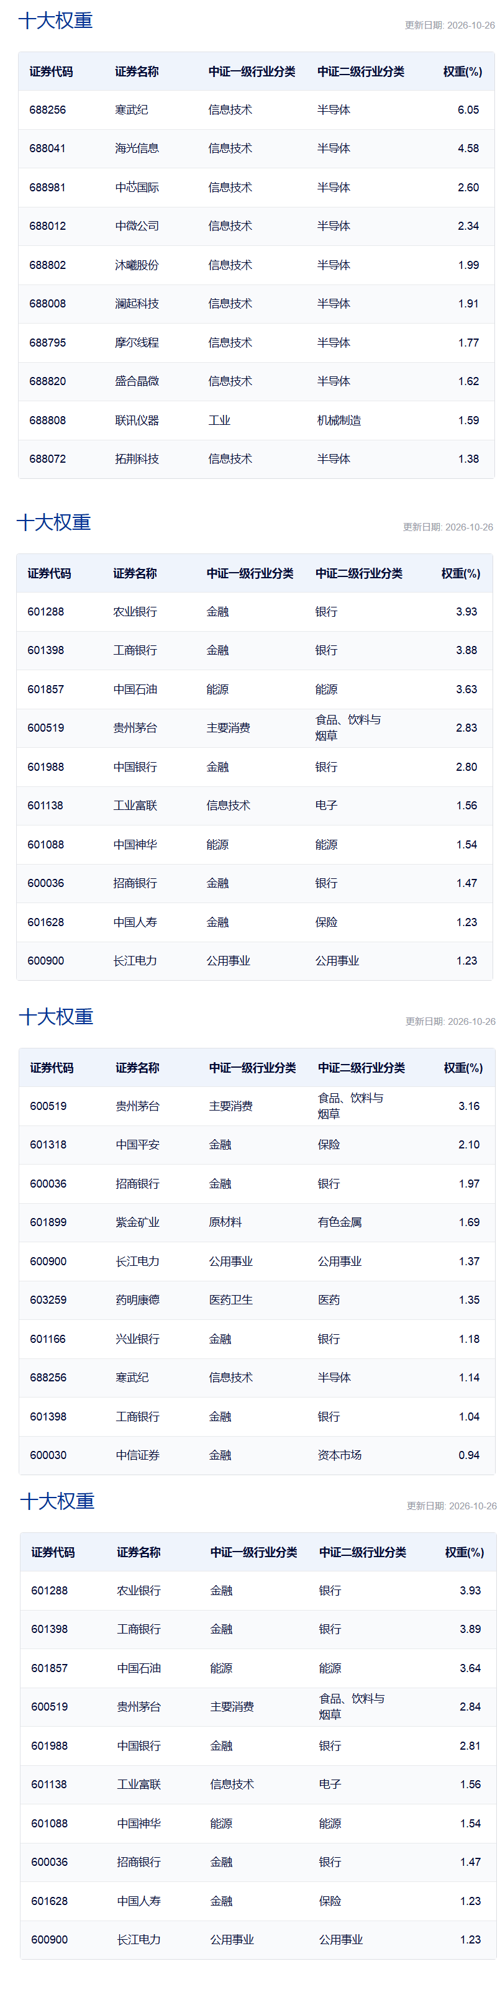The image size is (500, 2005).
Task: Click weight value 3.63
Action: pos(466,689)
